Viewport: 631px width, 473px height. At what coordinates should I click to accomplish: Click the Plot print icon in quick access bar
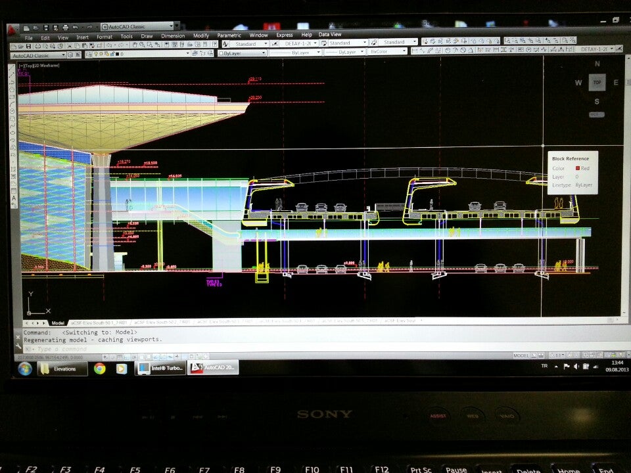point(65,28)
